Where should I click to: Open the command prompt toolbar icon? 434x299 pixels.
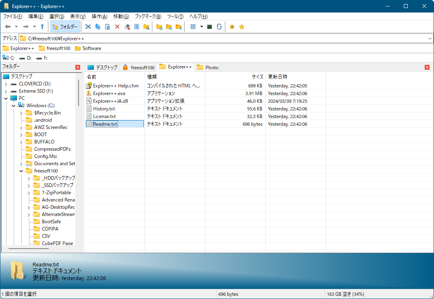pyautogui.click(x=210, y=27)
